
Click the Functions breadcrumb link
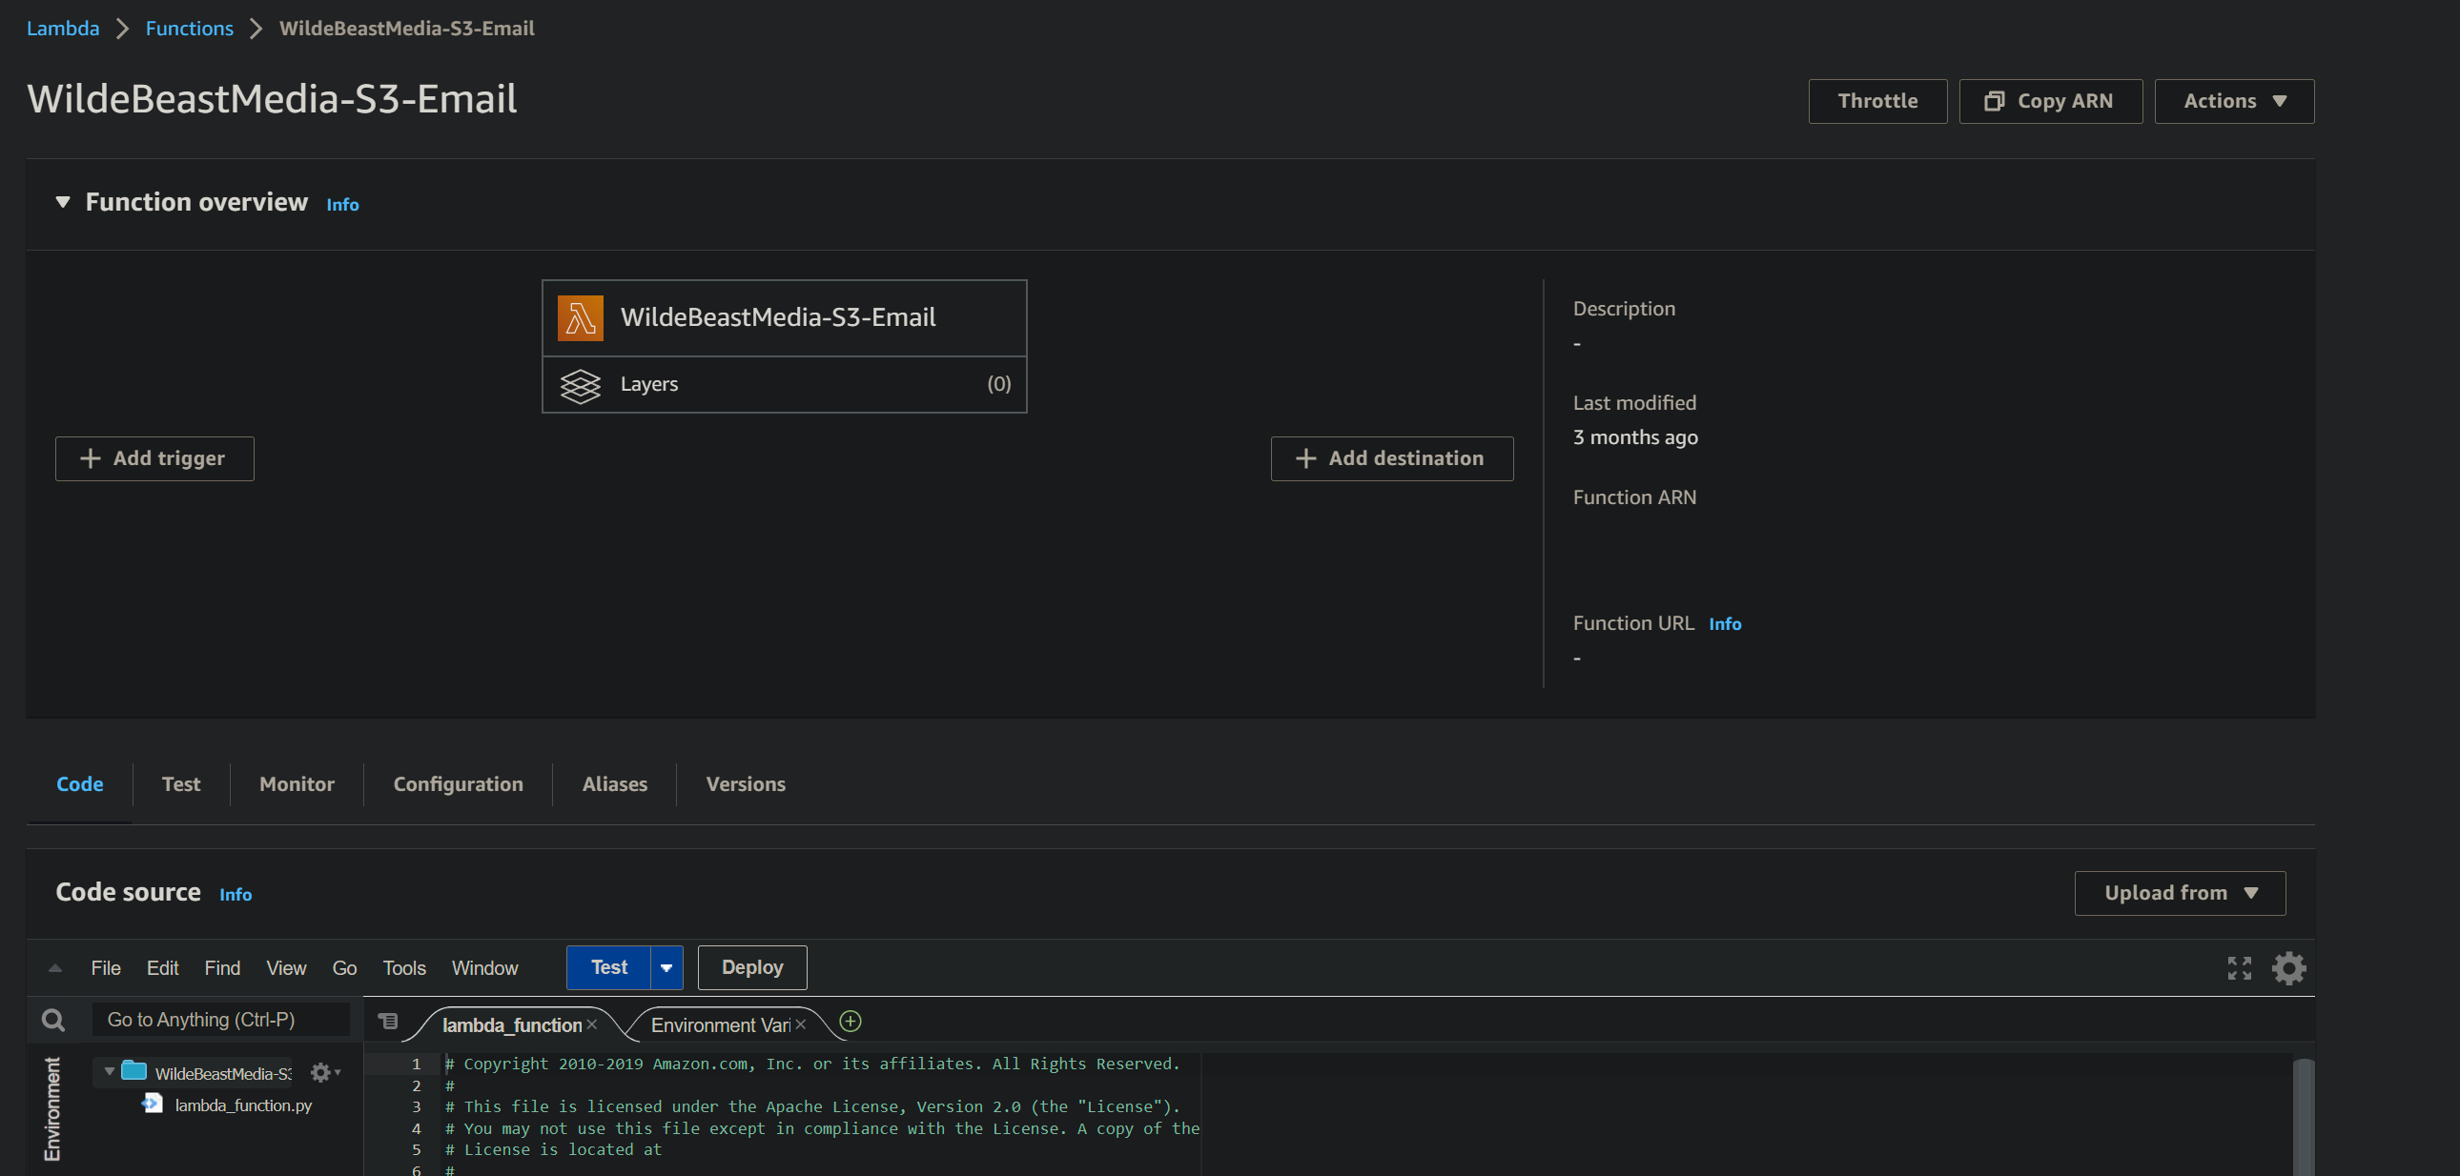click(x=189, y=29)
